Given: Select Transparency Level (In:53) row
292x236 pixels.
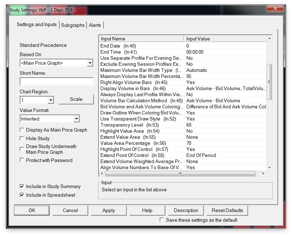Looking at the screenshot, I should pos(183,125).
